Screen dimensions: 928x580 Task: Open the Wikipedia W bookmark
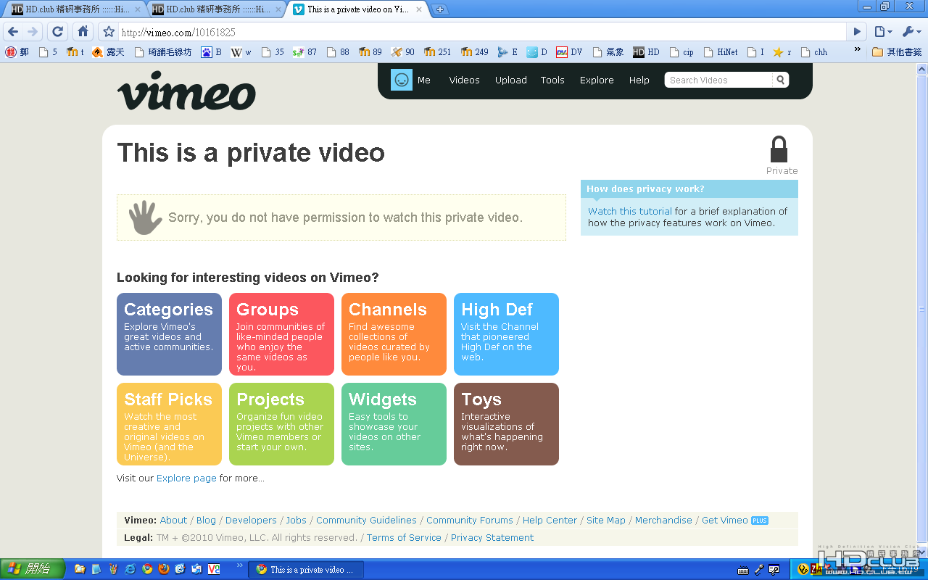coord(241,52)
